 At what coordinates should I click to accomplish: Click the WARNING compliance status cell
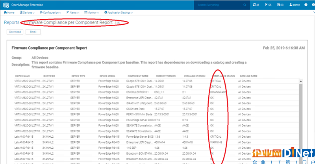click(x=216, y=142)
